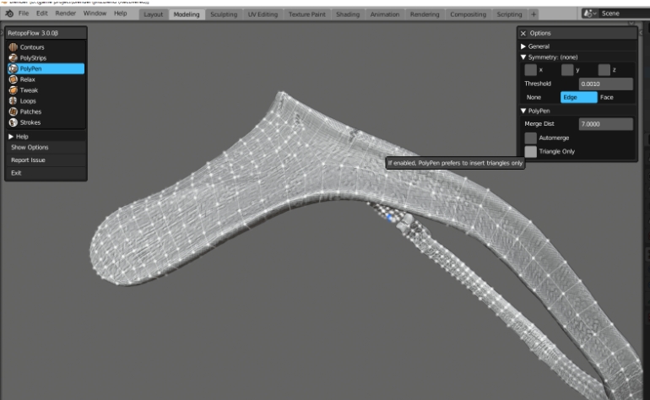Expand the General options section
The image size is (650, 400).
[x=523, y=46]
